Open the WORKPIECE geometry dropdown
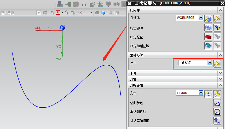This screenshot has height=129, width=225. point(201,18)
